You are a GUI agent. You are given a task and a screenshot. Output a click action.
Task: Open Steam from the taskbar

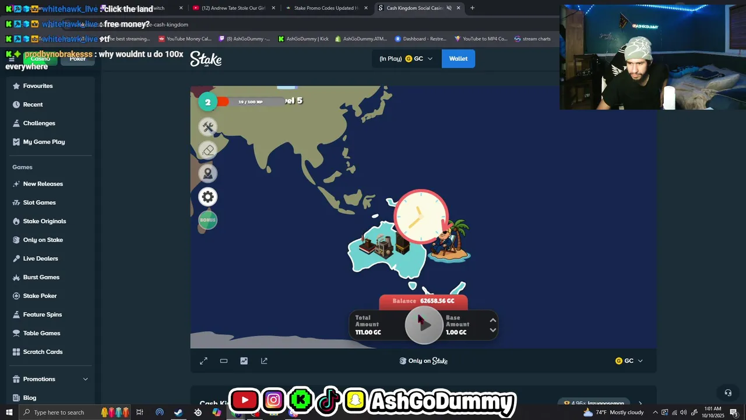coord(178,412)
